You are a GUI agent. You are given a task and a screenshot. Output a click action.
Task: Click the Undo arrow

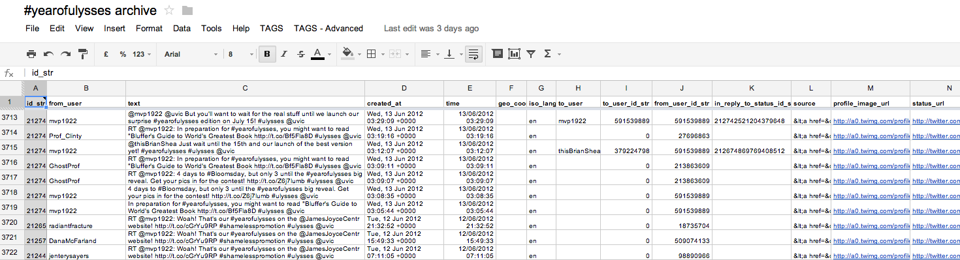click(49, 54)
